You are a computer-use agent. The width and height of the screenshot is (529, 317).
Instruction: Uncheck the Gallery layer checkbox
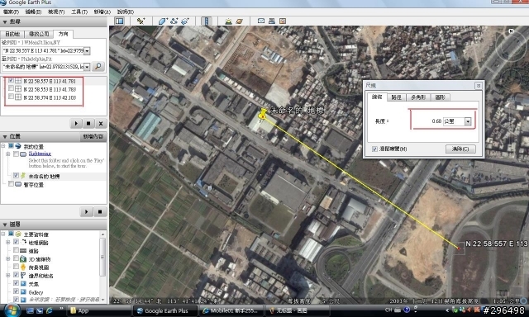(x=16, y=291)
